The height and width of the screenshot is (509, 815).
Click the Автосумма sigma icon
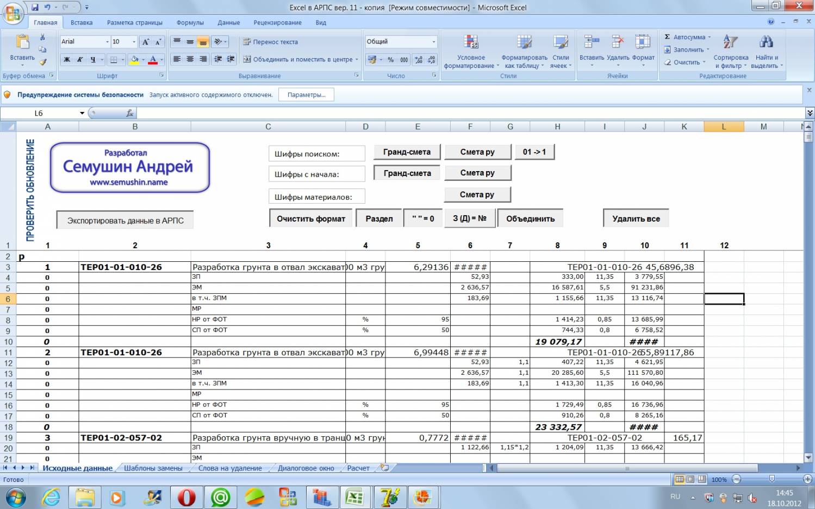pos(668,37)
